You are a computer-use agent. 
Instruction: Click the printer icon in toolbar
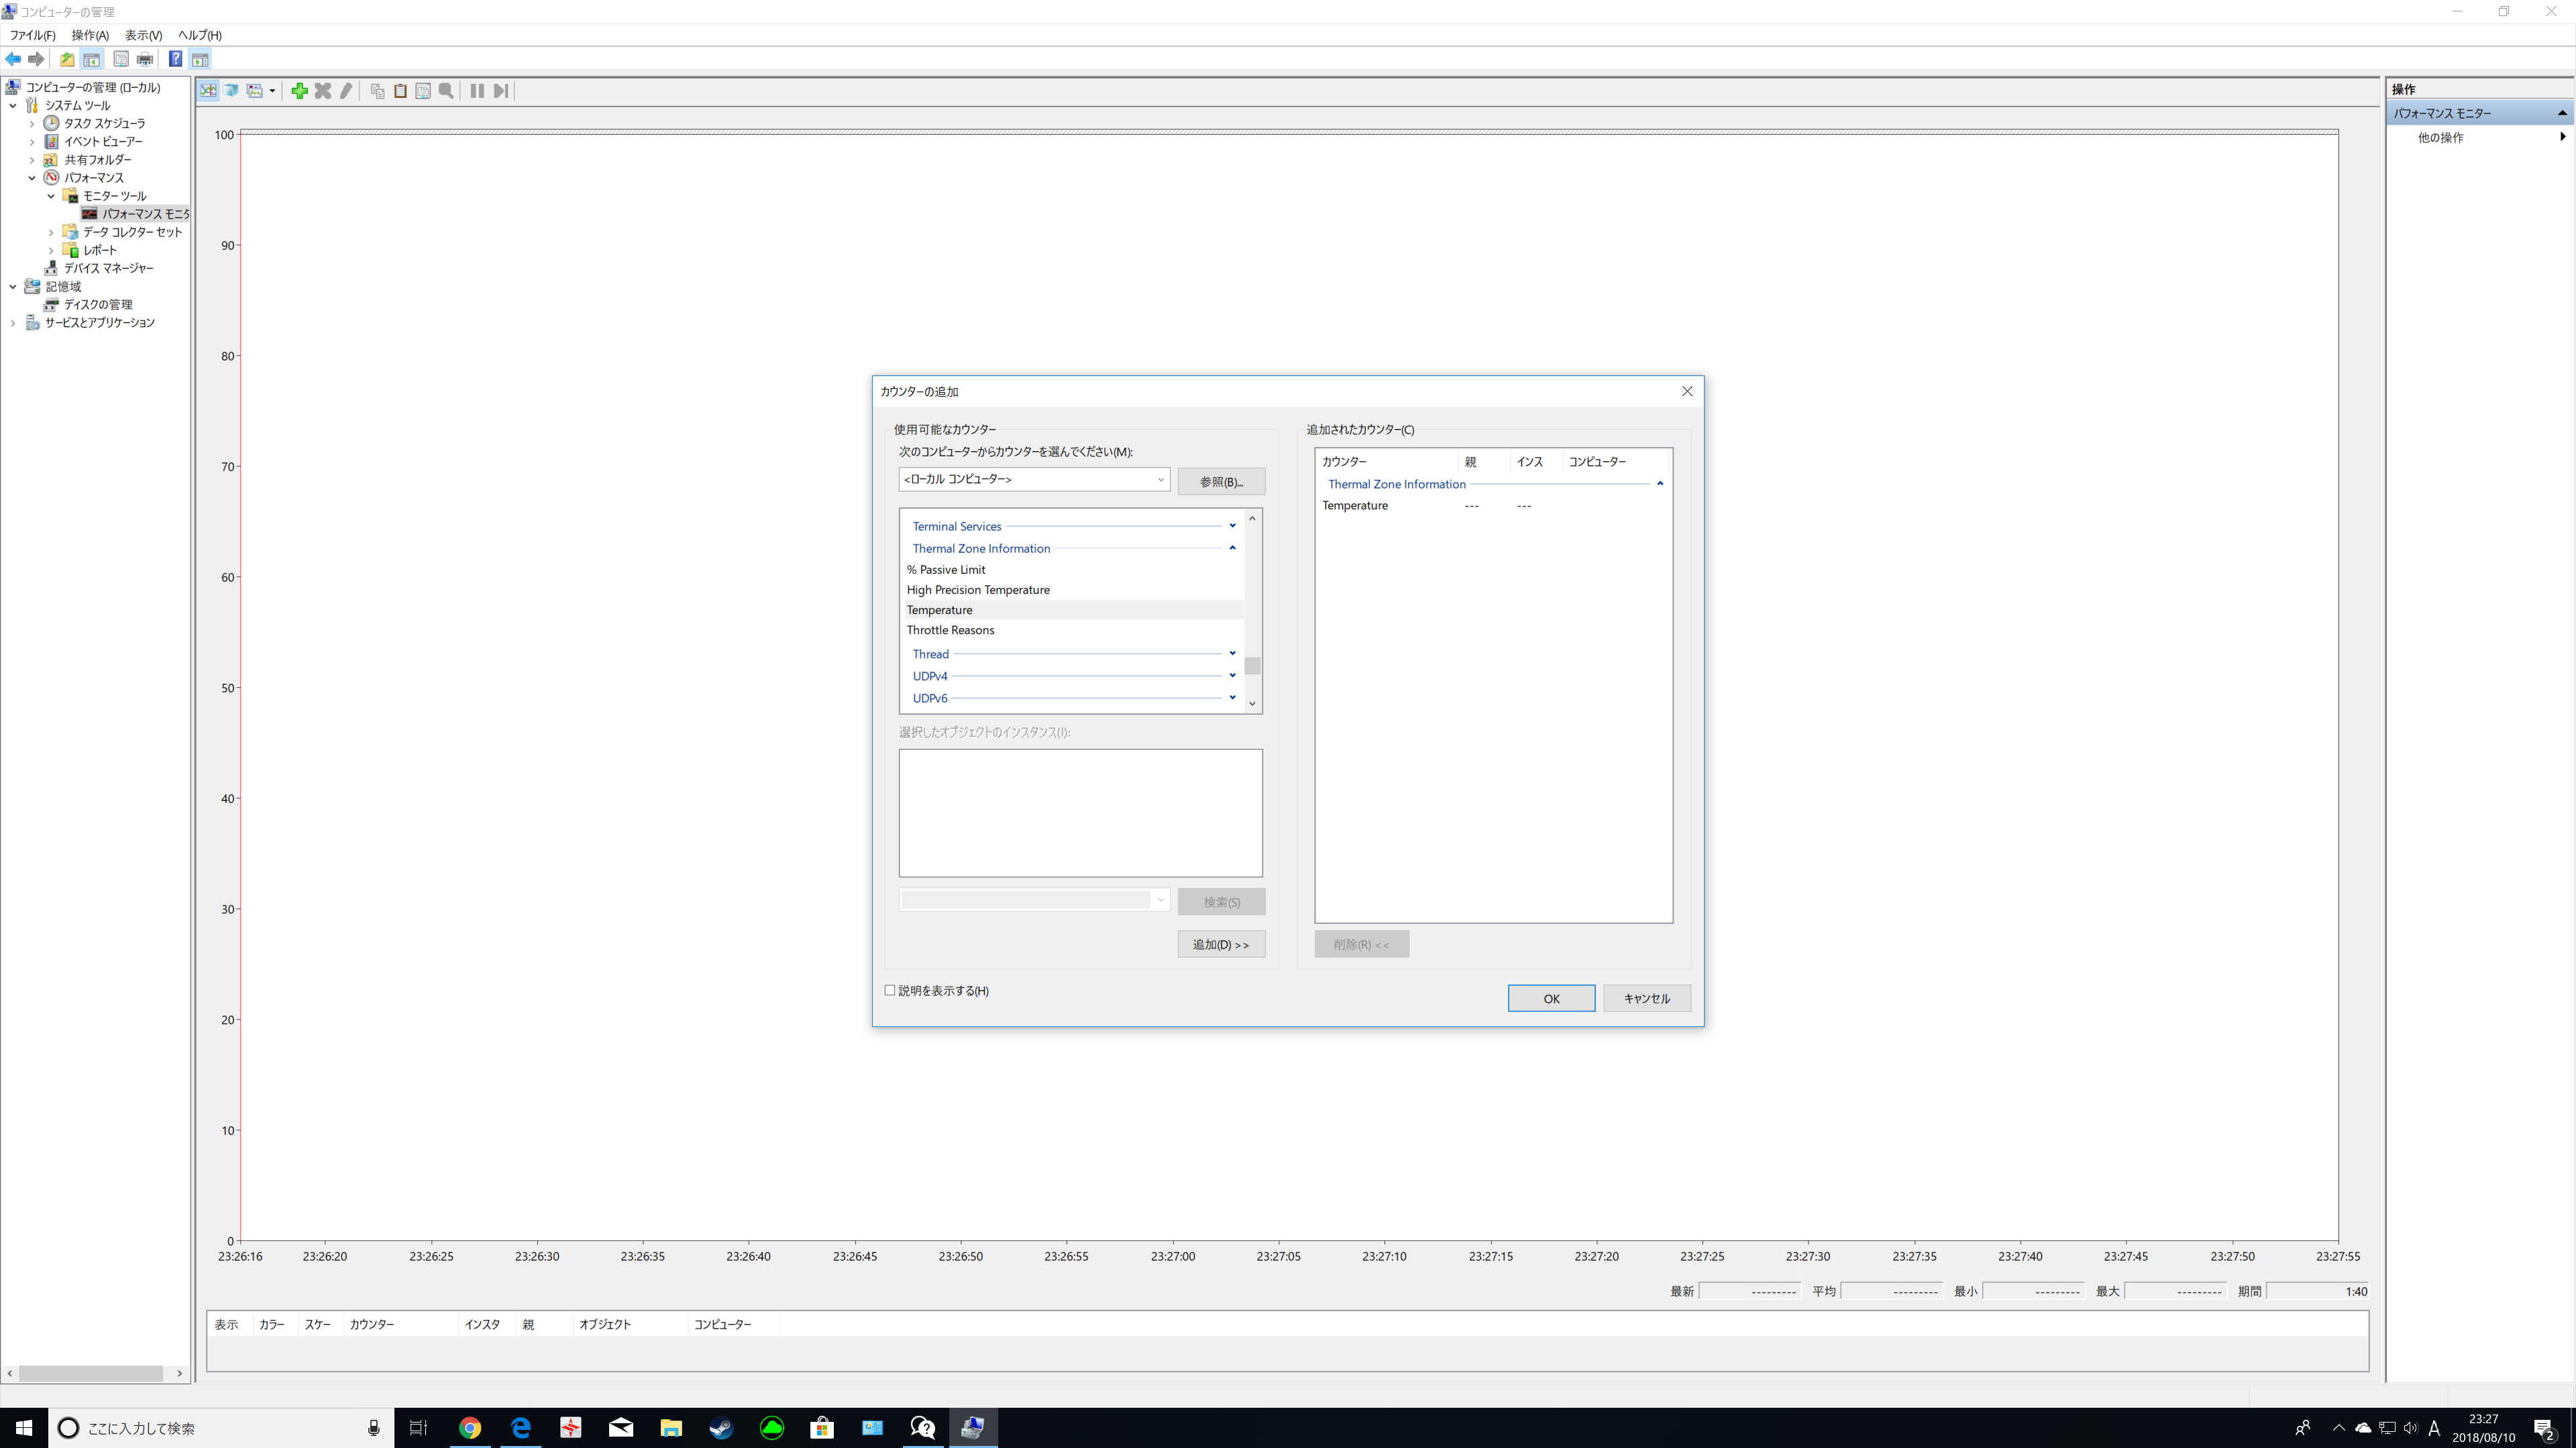coord(145,59)
